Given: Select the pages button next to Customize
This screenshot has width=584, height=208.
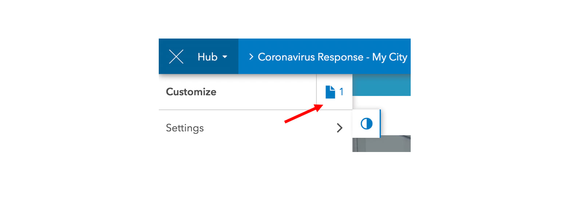Looking at the screenshot, I should click(x=335, y=92).
